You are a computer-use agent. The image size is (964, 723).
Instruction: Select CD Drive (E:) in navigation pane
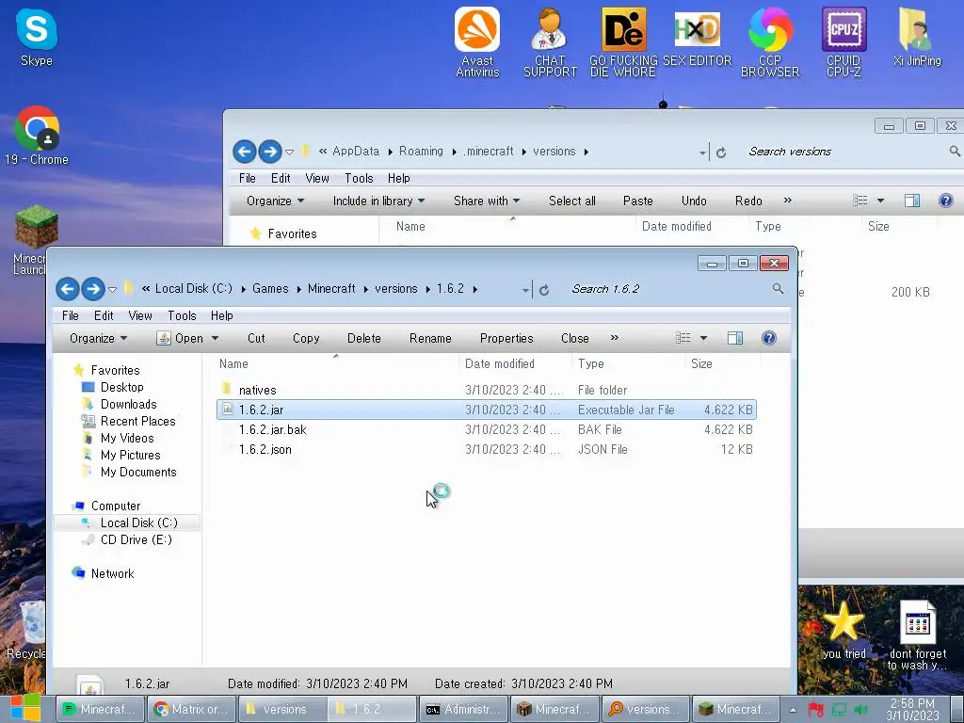[136, 539]
